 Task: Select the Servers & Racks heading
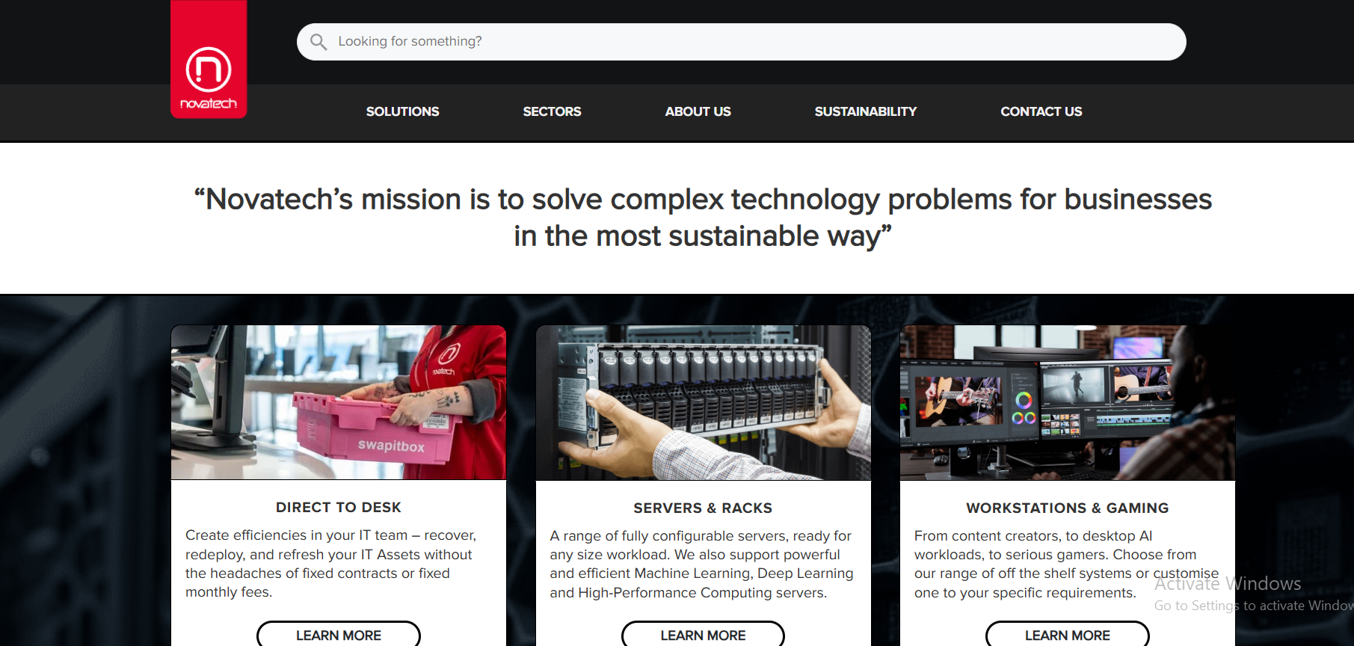click(x=703, y=508)
